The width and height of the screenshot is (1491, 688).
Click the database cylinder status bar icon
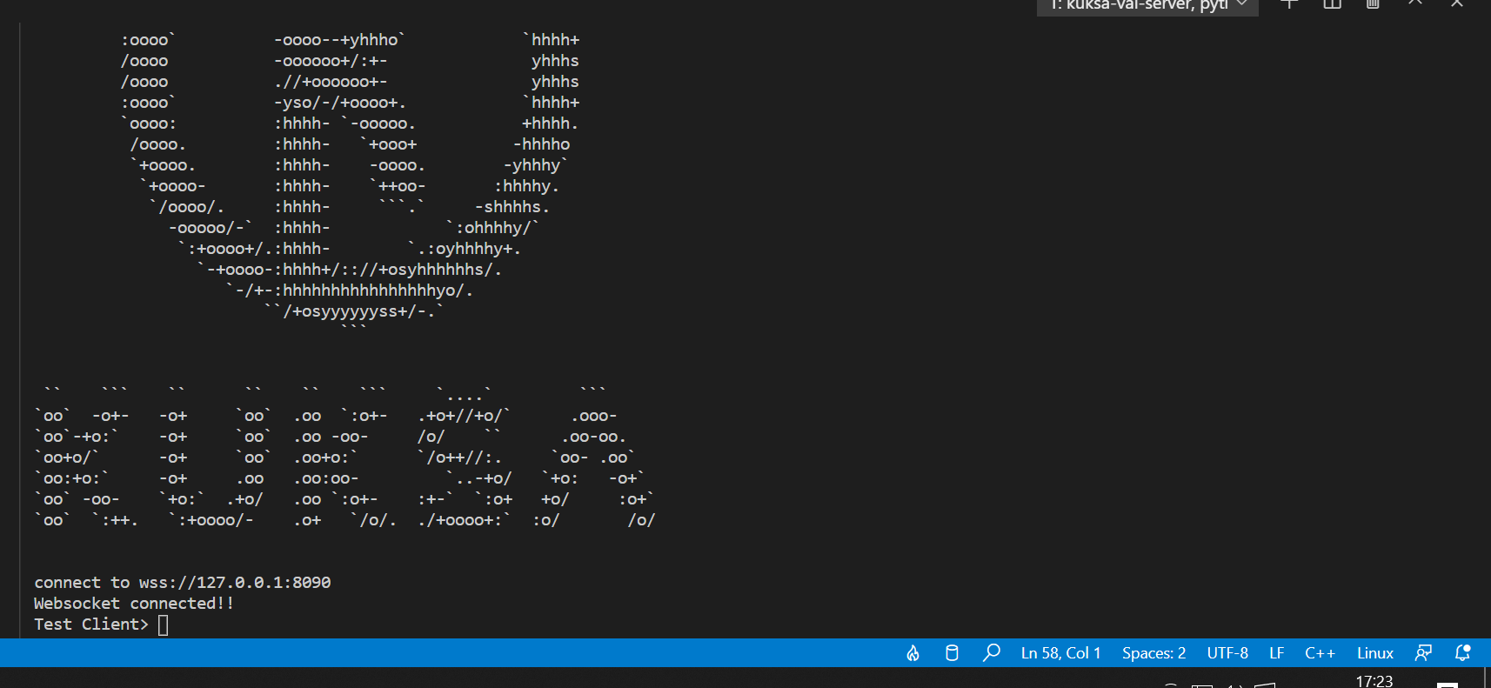coord(952,653)
